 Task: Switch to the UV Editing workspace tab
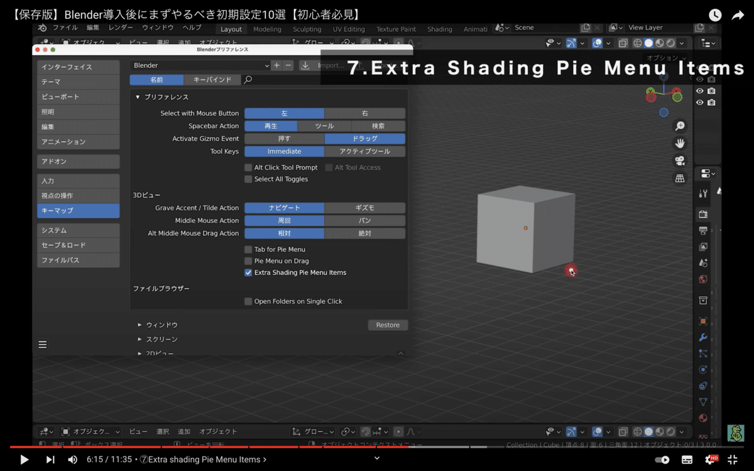349,29
